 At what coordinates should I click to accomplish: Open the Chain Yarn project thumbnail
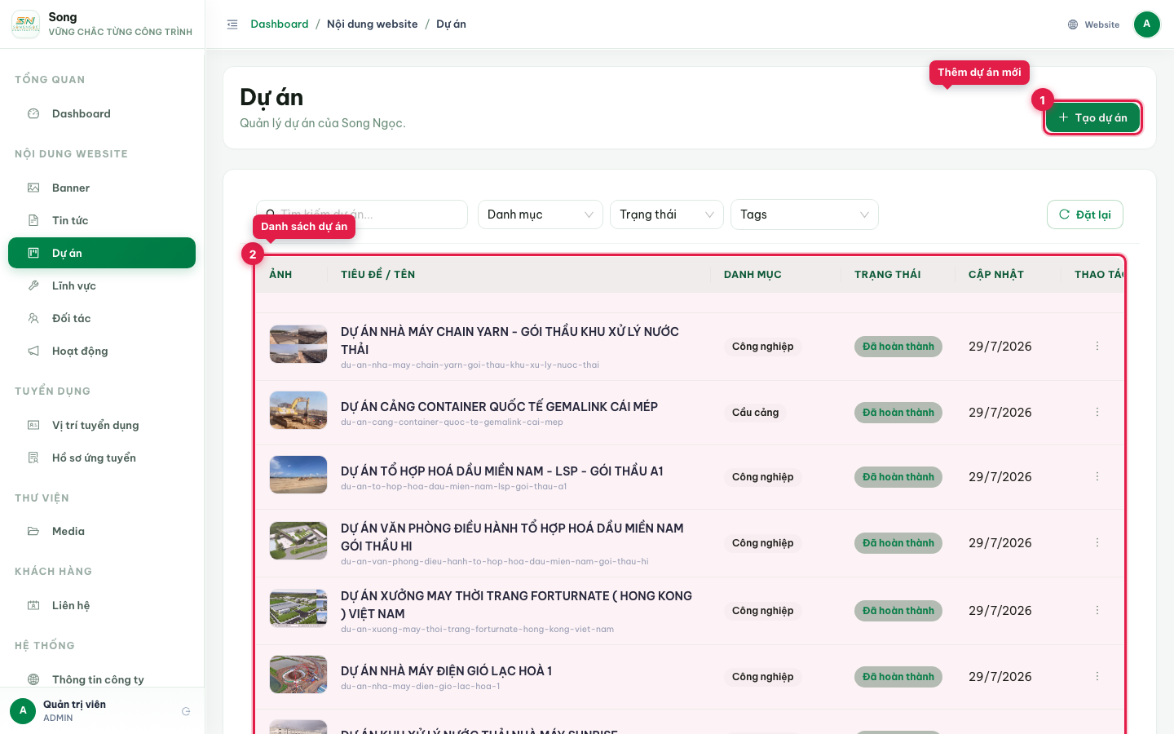pyautogui.click(x=298, y=344)
